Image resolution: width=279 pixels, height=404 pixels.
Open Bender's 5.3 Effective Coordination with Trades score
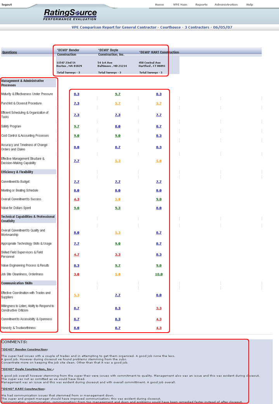(76, 295)
